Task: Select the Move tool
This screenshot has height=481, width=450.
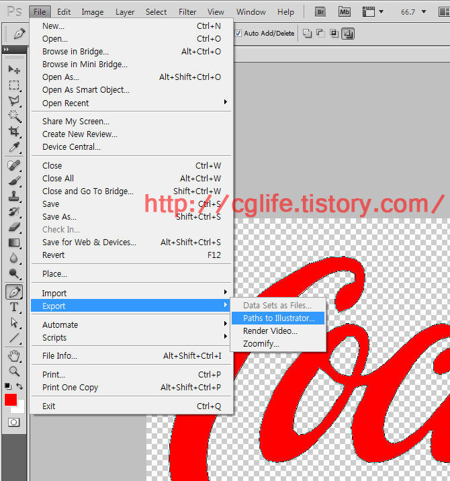Action: point(14,70)
